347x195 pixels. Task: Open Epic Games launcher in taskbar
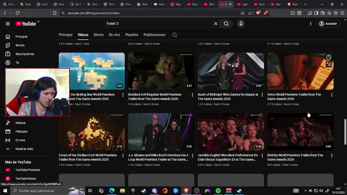pos(133,191)
